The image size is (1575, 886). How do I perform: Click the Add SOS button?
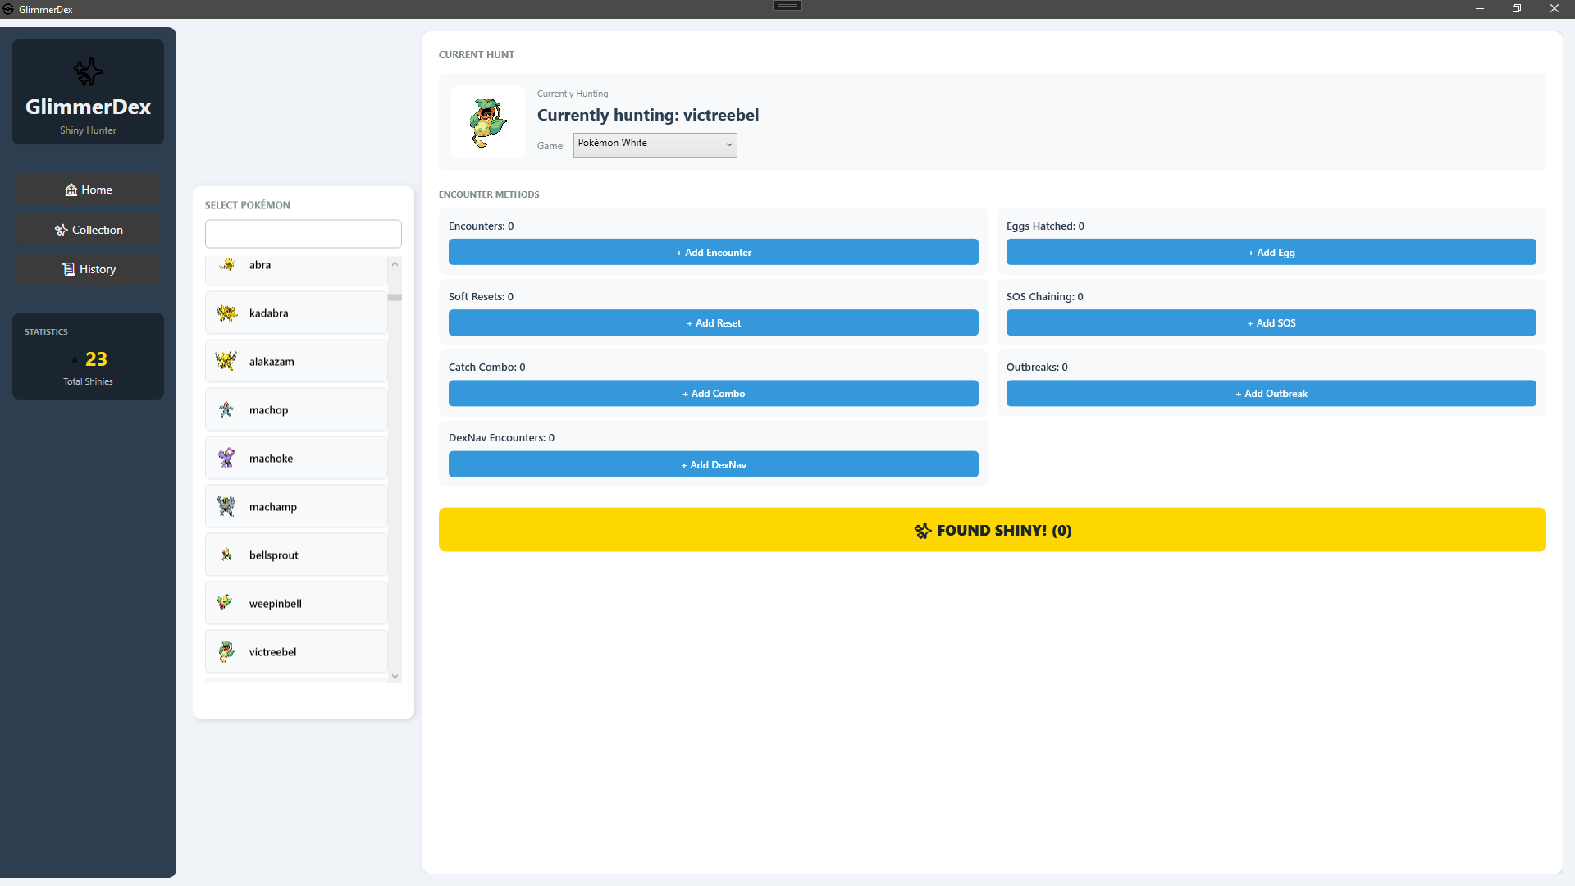(1271, 322)
